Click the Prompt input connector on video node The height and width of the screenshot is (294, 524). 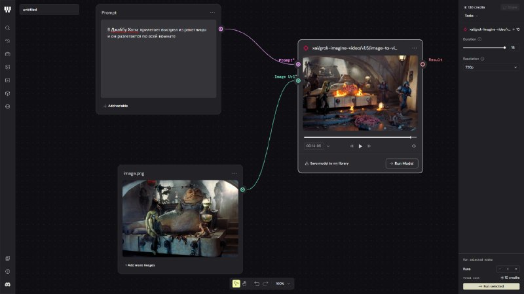tap(298, 64)
